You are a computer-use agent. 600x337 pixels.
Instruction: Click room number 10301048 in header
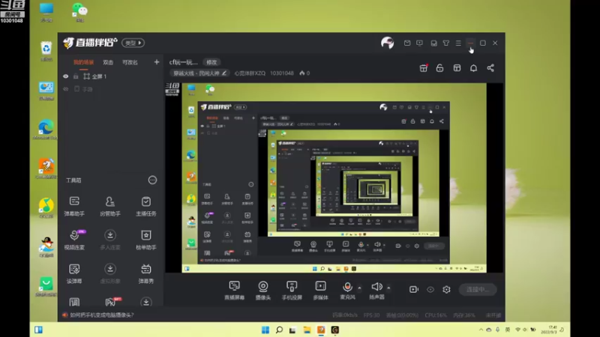point(282,73)
